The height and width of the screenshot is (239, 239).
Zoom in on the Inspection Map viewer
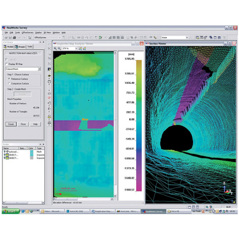55,48
